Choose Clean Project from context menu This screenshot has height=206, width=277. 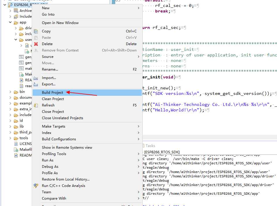coord(87,99)
